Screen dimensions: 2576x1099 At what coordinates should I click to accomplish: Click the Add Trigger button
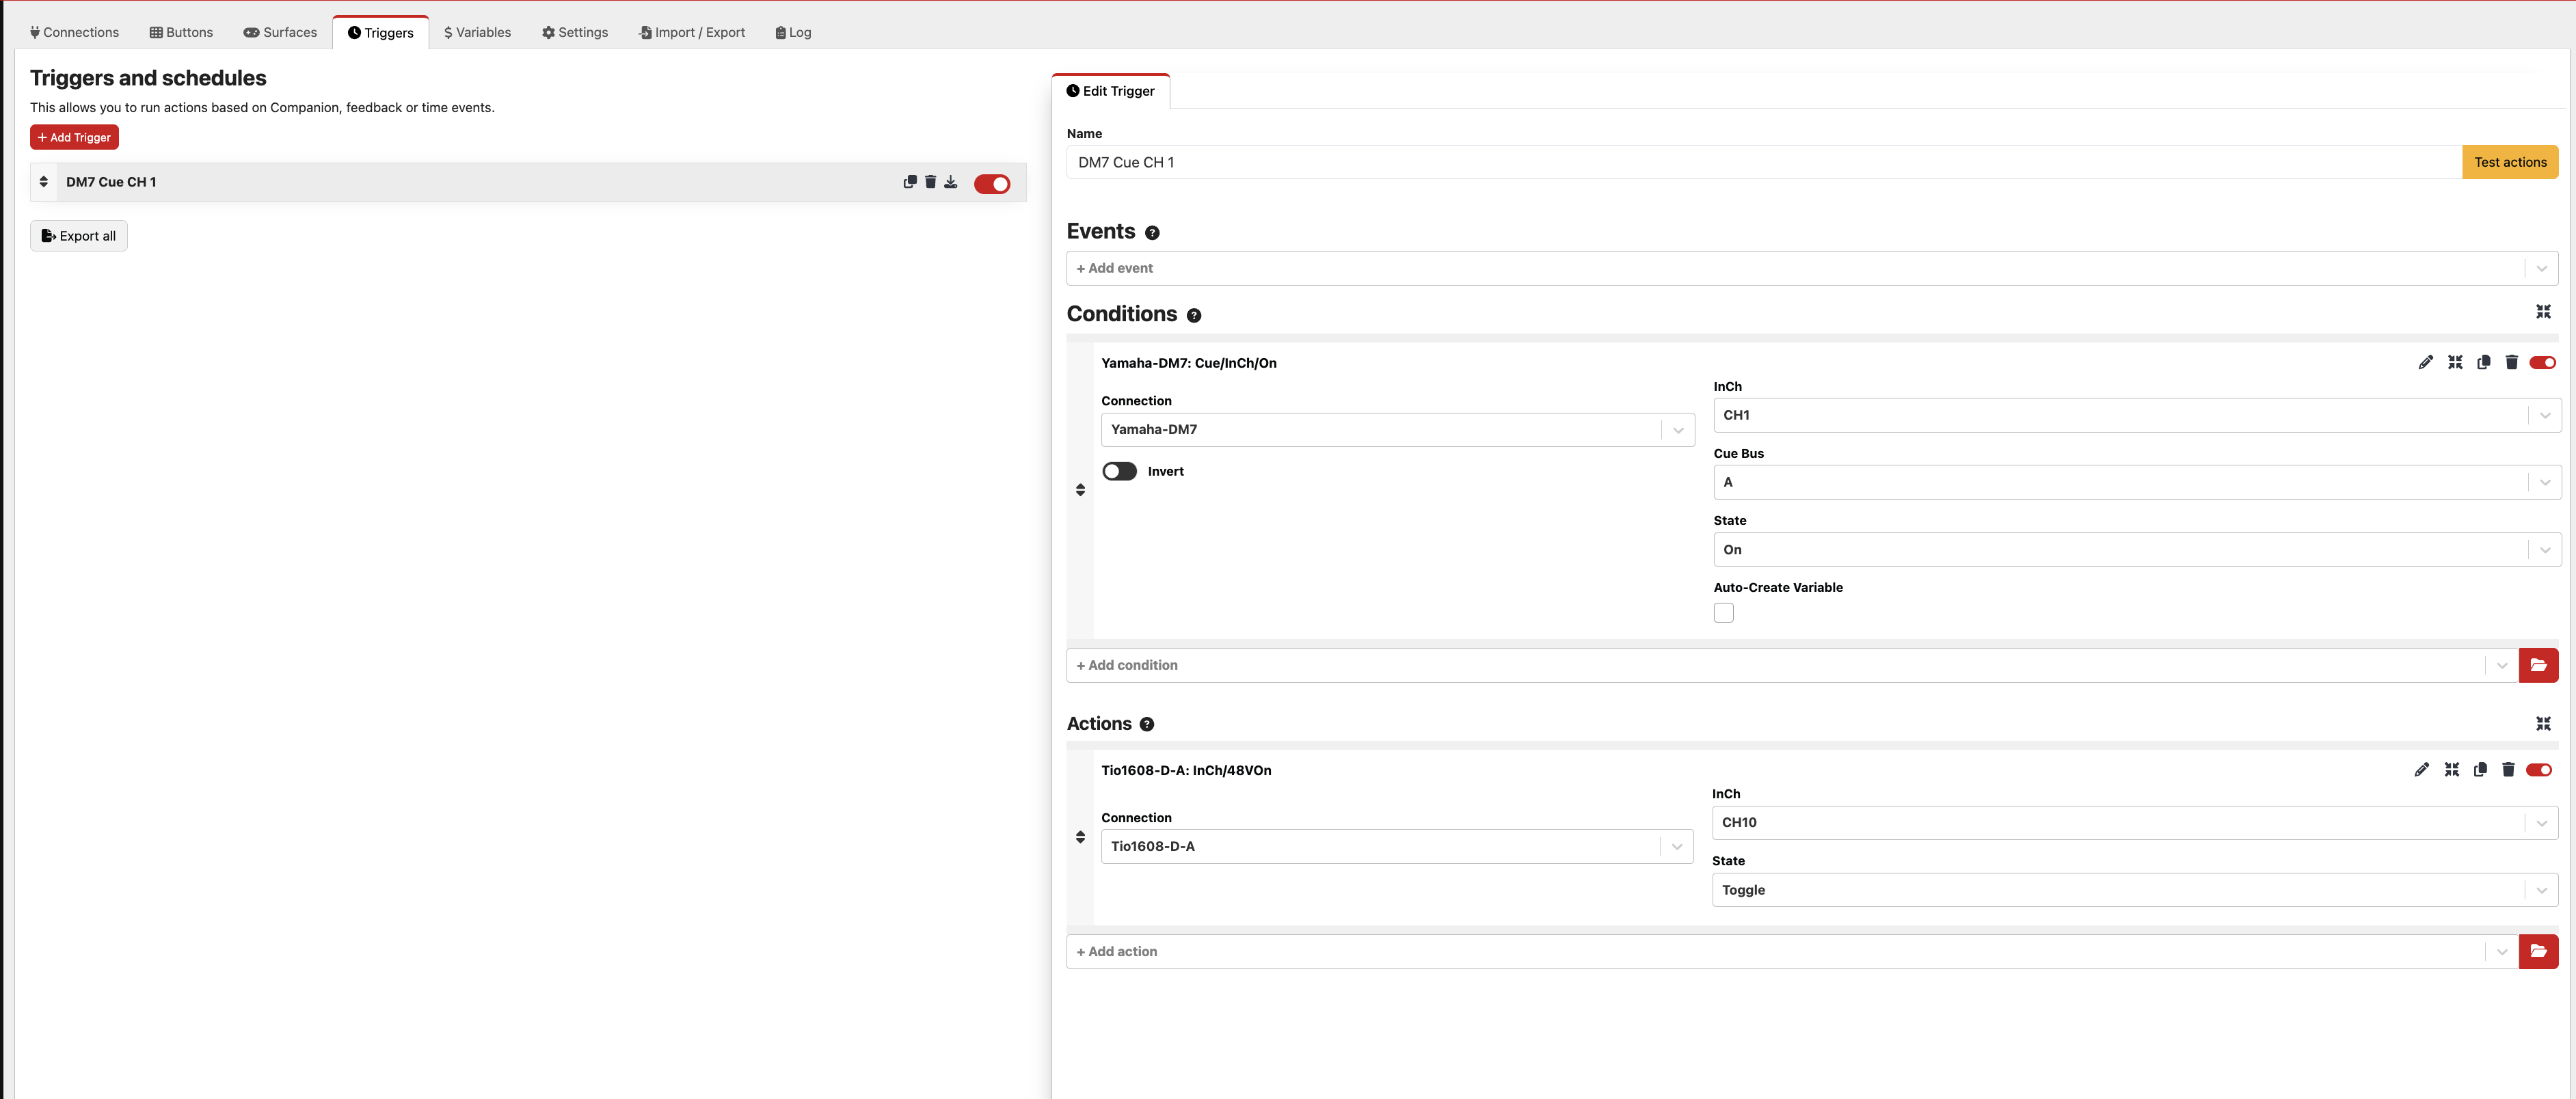point(74,138)
